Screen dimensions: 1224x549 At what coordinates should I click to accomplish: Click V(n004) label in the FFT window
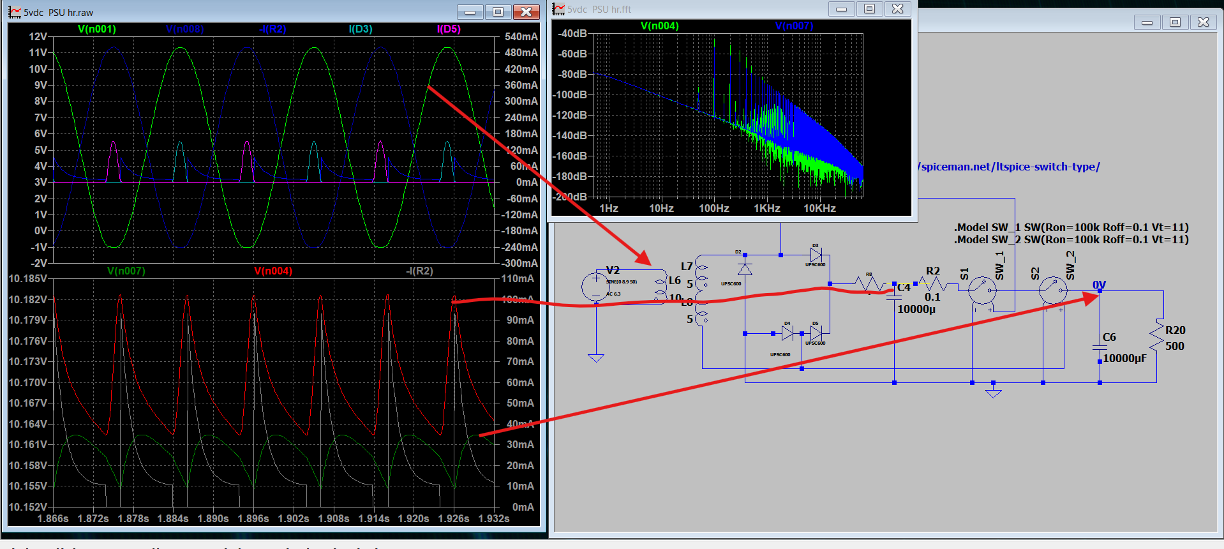coord(659,26)
